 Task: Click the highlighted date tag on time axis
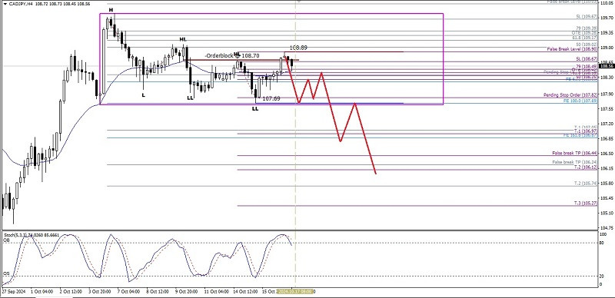pyautogui.click(x=296, y=292)
